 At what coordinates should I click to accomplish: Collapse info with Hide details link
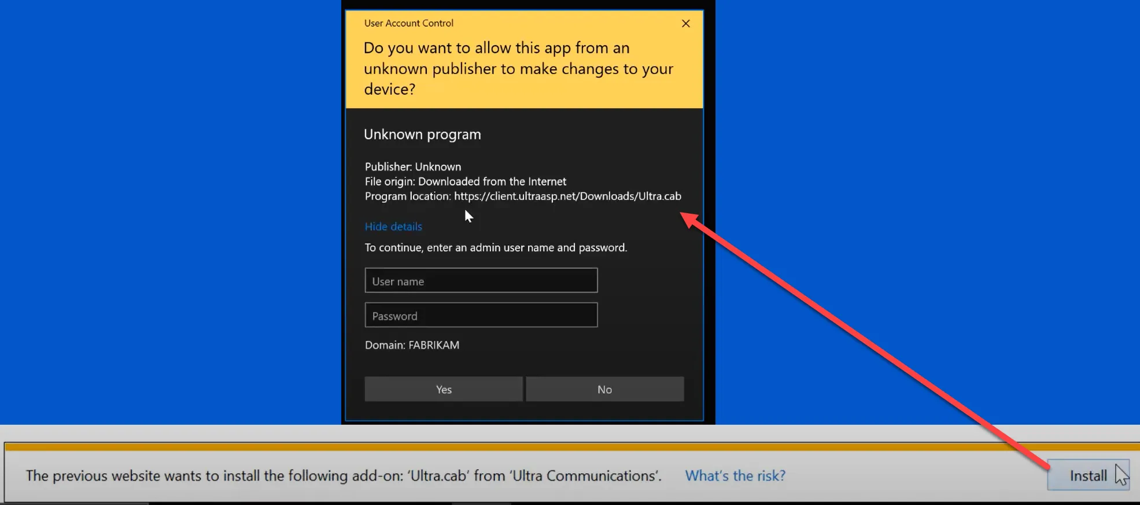tap(393, 226)
